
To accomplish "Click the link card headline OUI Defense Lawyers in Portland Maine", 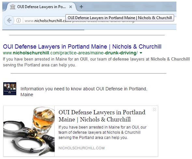I will pos(102,116).
